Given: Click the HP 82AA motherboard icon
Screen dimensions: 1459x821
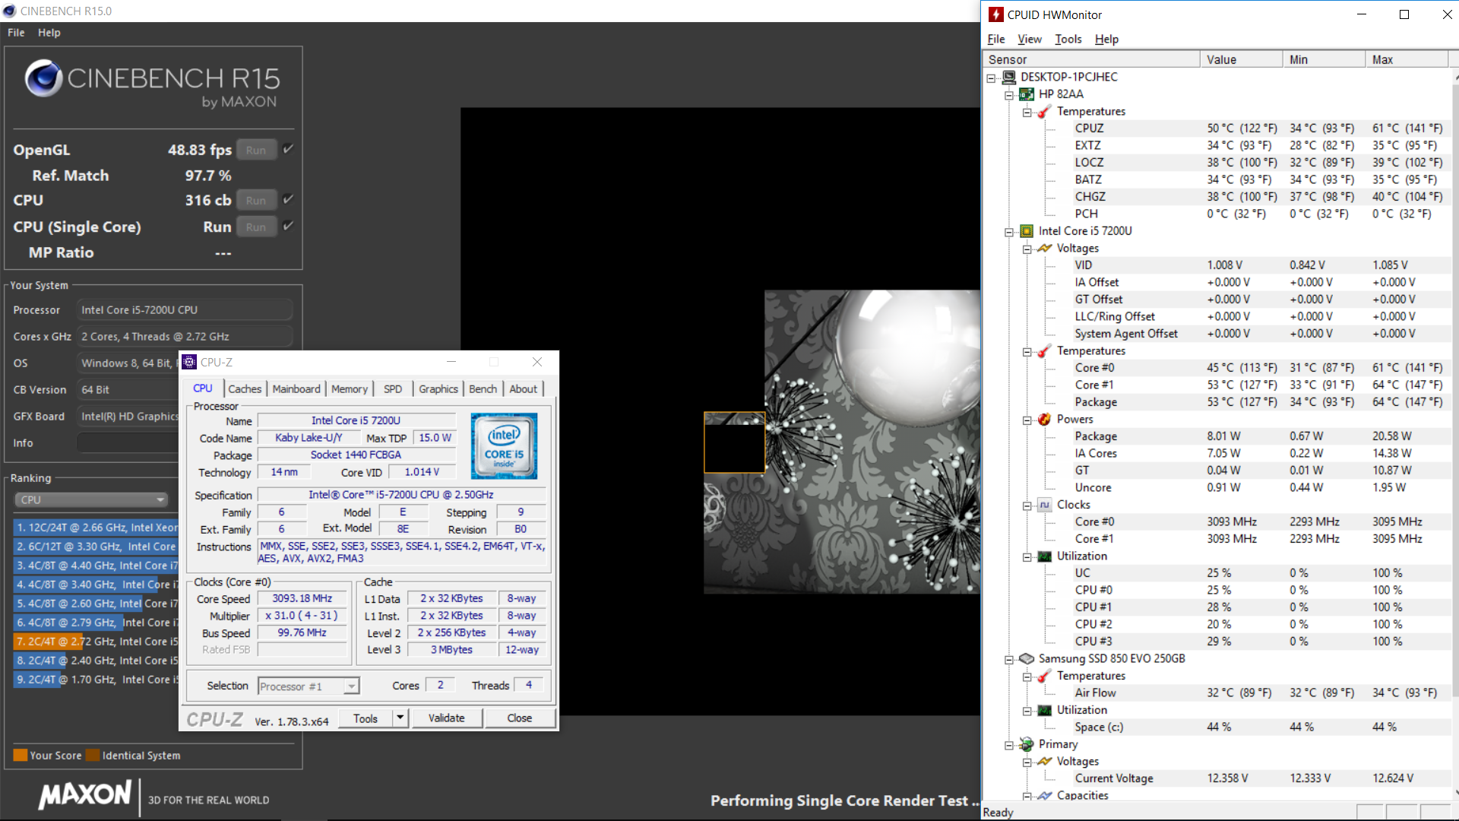Looking at the screenshot, I should (1027, 94).
